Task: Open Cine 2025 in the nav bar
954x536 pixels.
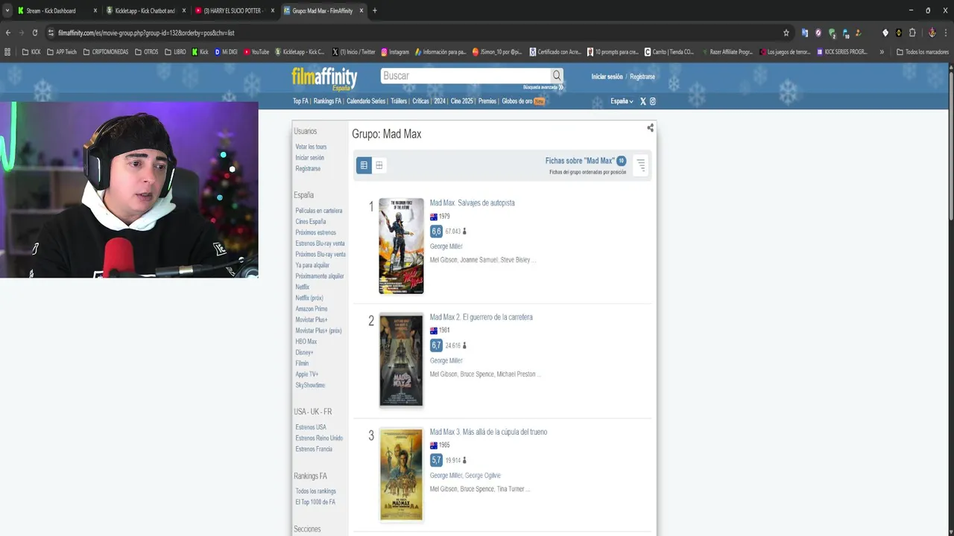Action: click(461, 101)
